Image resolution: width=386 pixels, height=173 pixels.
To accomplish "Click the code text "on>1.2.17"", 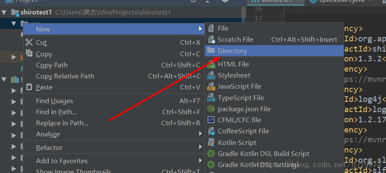I will 365,120.
